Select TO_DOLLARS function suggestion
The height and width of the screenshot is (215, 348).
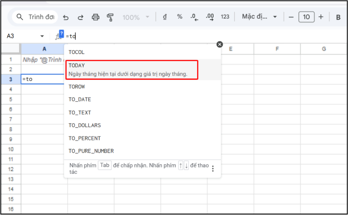coord(143,125)
